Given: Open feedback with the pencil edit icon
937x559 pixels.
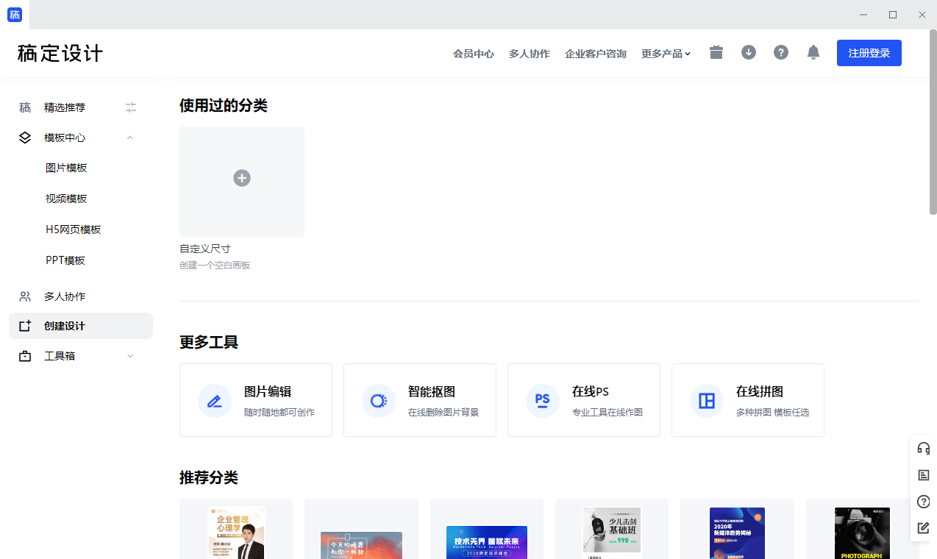Looking at the screenshot, I should pyautogui.click(x=923, y=528).
